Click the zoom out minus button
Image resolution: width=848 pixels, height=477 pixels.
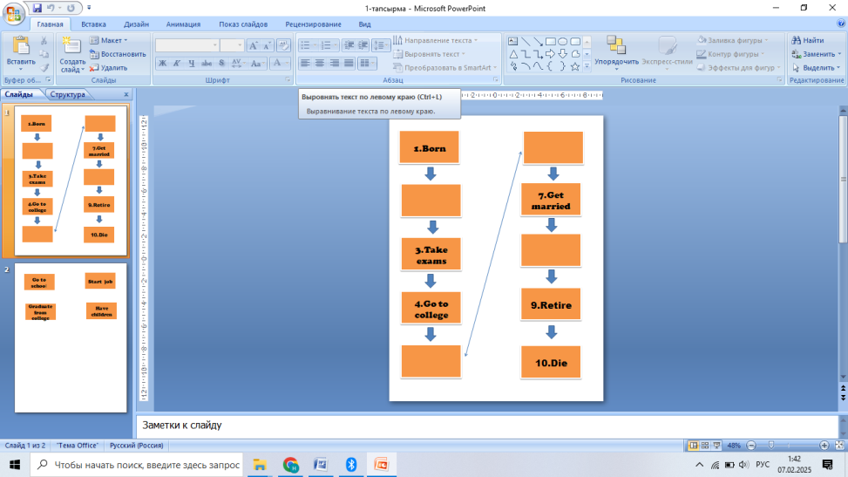coord(751,445)
